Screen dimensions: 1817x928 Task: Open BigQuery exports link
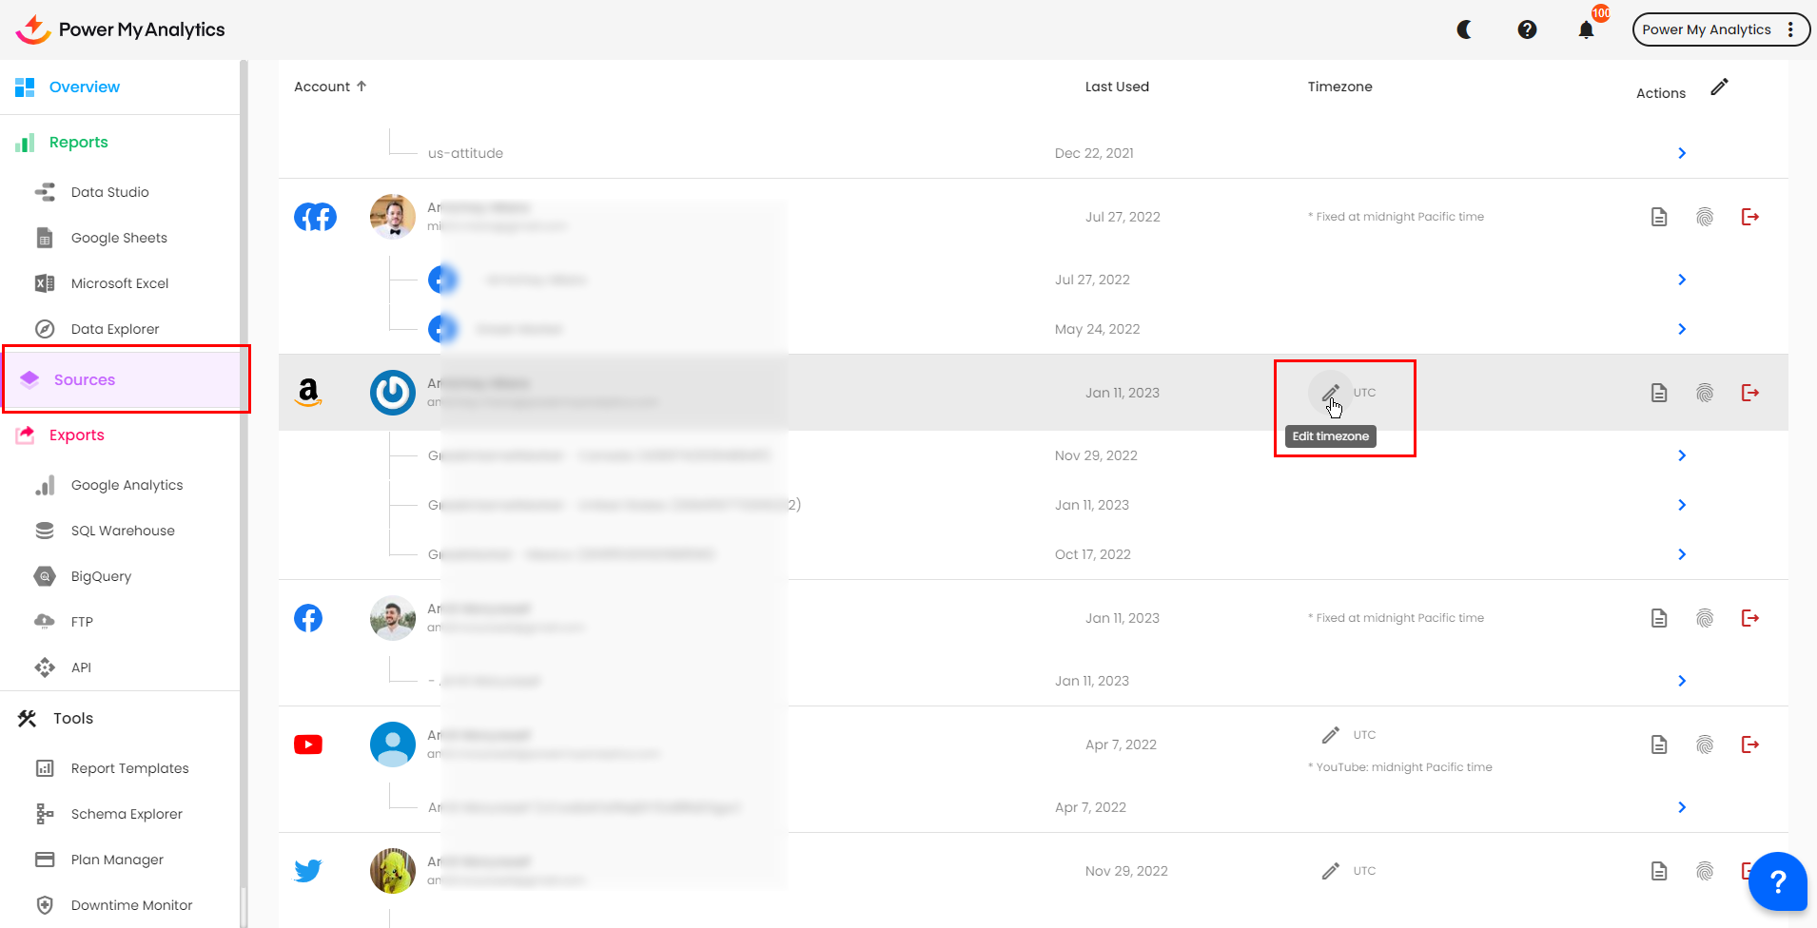[101, 576]
